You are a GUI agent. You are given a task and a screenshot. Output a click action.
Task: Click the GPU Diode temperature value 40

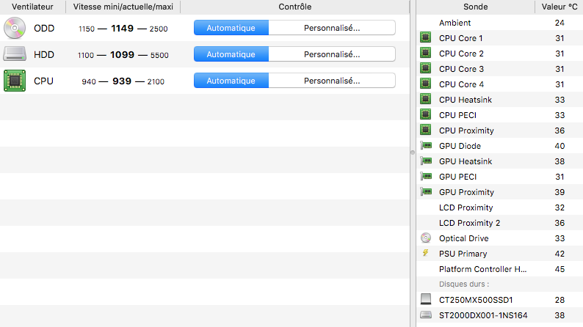pyautogui.click(x=560, y=146)
